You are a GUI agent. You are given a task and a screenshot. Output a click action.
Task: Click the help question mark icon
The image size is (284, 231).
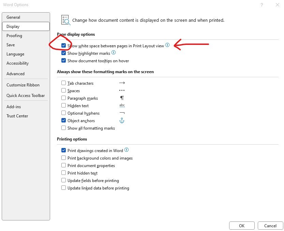click(262, 5)
